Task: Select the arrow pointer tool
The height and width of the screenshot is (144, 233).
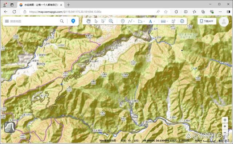Action: [x=96, y=21]
